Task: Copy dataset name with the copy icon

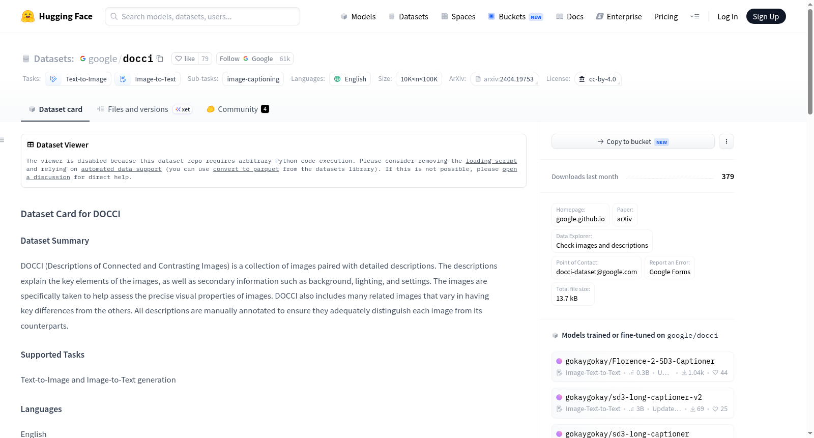Action: point(160,59)
